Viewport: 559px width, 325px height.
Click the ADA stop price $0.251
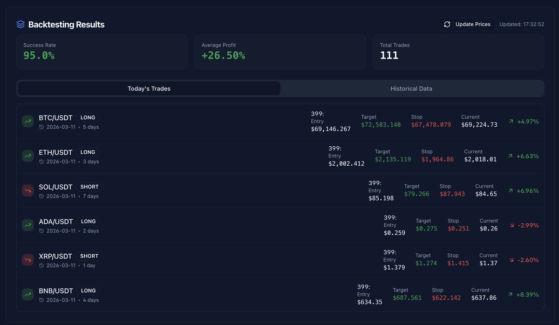458,228
